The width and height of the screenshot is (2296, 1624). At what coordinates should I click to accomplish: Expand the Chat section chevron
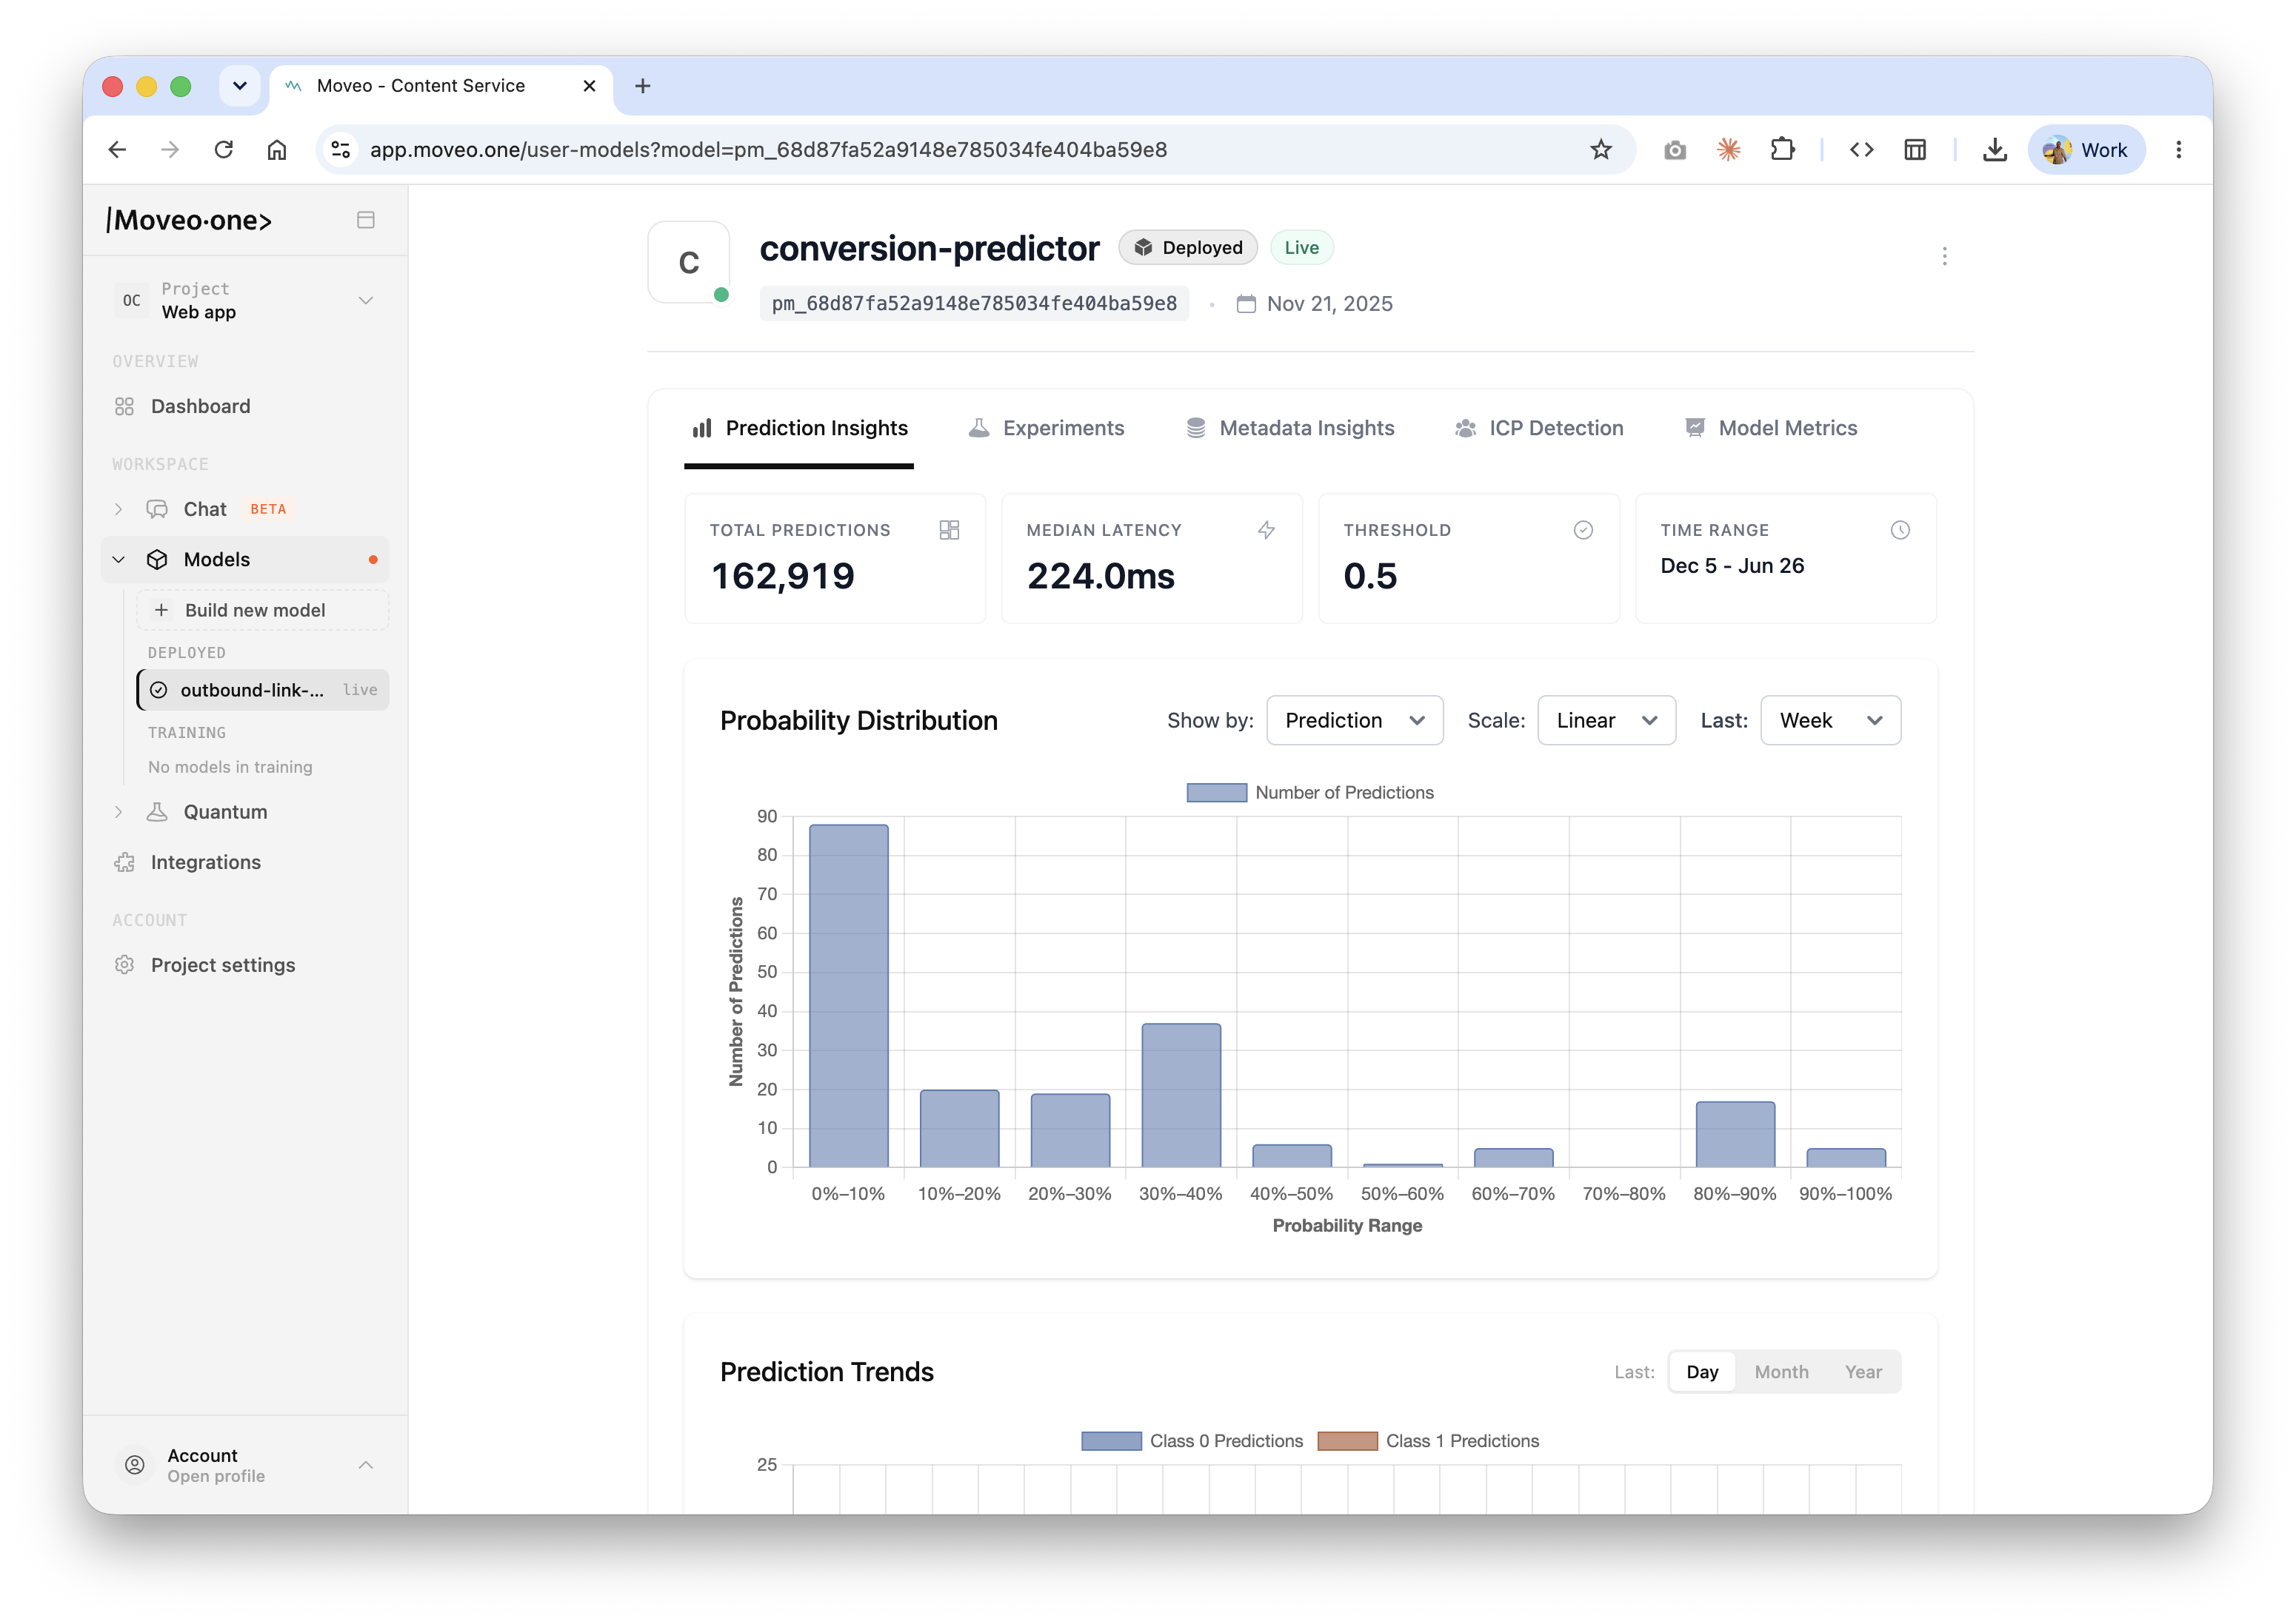click(x=119, y=509)
